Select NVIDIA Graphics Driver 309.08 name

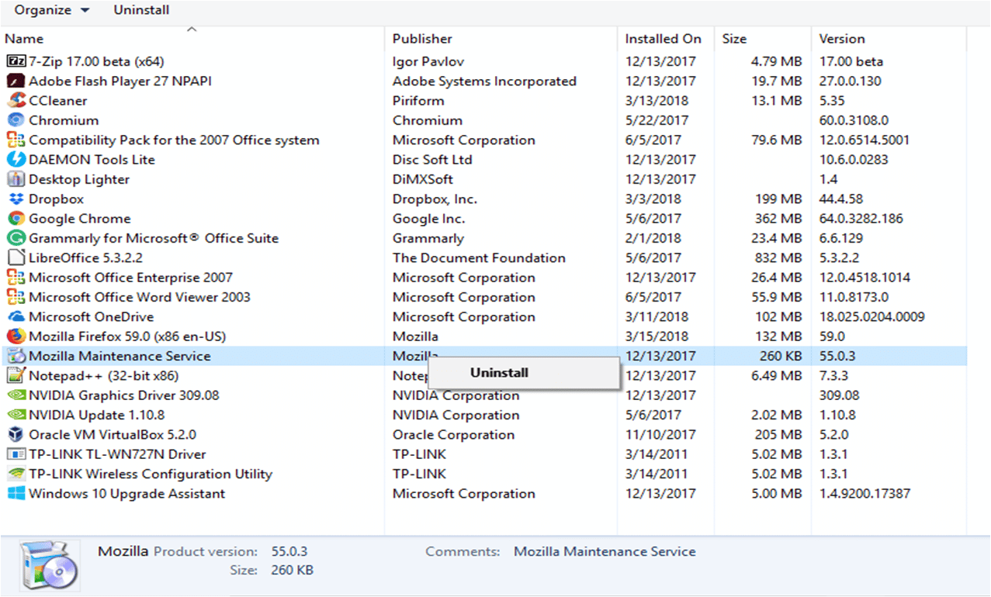pos(124,395)
